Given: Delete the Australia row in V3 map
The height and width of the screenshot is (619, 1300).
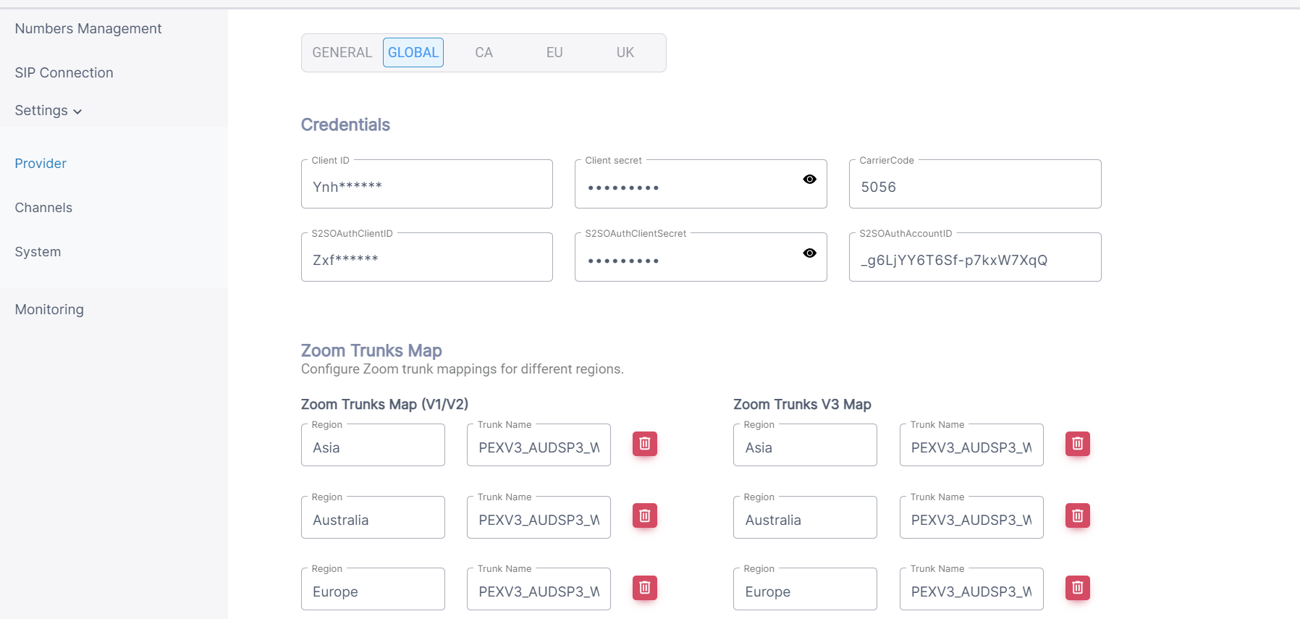Looking at the screenshot, I should coord(1077,516).
